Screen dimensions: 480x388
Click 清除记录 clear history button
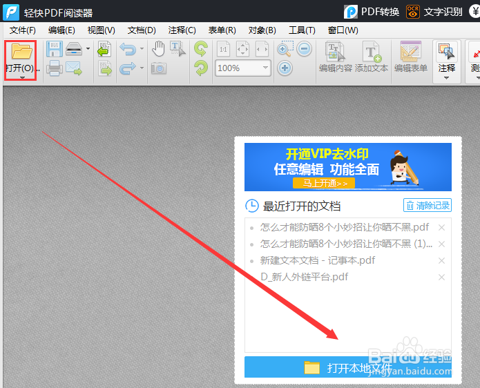point(428,205)
